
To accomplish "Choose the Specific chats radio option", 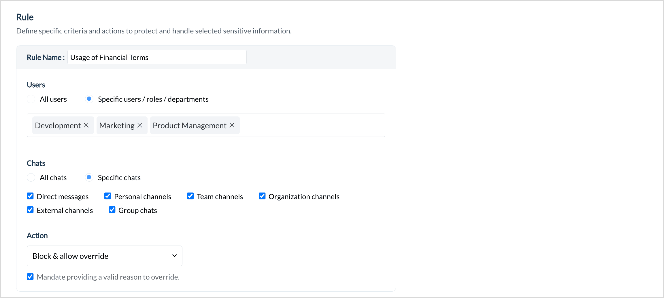I will 89,178.
